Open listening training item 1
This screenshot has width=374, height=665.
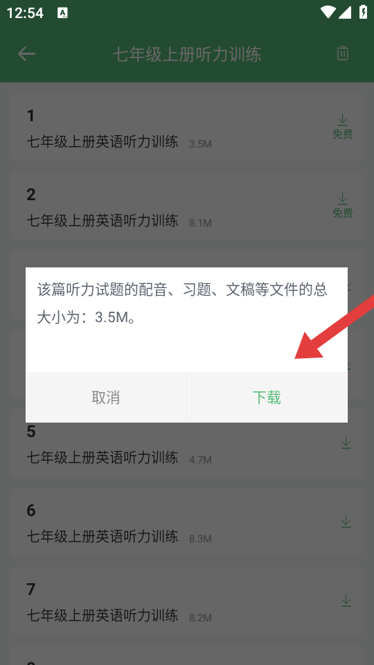(x=187, y=127)
